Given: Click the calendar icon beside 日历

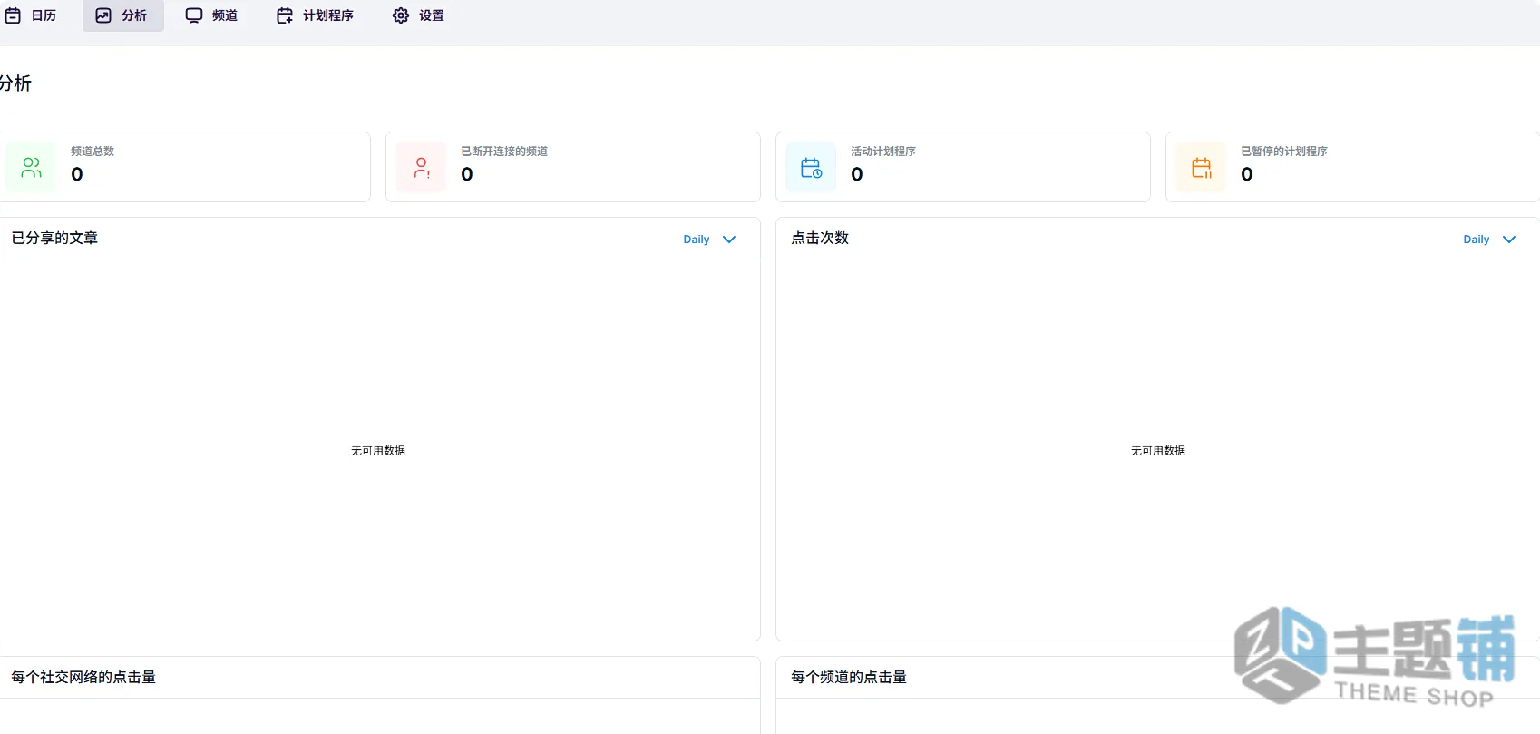Looking at the screenshot, I should tap(13, 15).
